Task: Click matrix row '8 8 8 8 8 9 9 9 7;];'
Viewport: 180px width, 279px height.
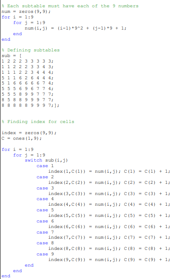Action: coord(30,105)
